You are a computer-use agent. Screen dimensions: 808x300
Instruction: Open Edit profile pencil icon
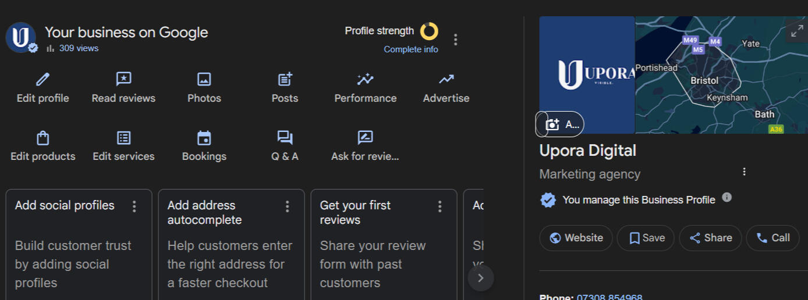(43, 79)
